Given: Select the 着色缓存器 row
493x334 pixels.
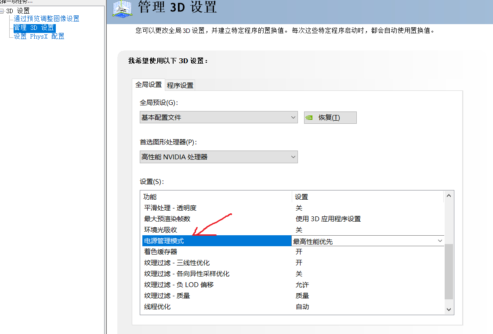Looking at the screenshot, I should (293, 252).
